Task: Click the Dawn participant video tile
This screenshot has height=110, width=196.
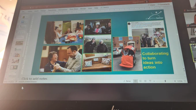Action: coord(190,20)
